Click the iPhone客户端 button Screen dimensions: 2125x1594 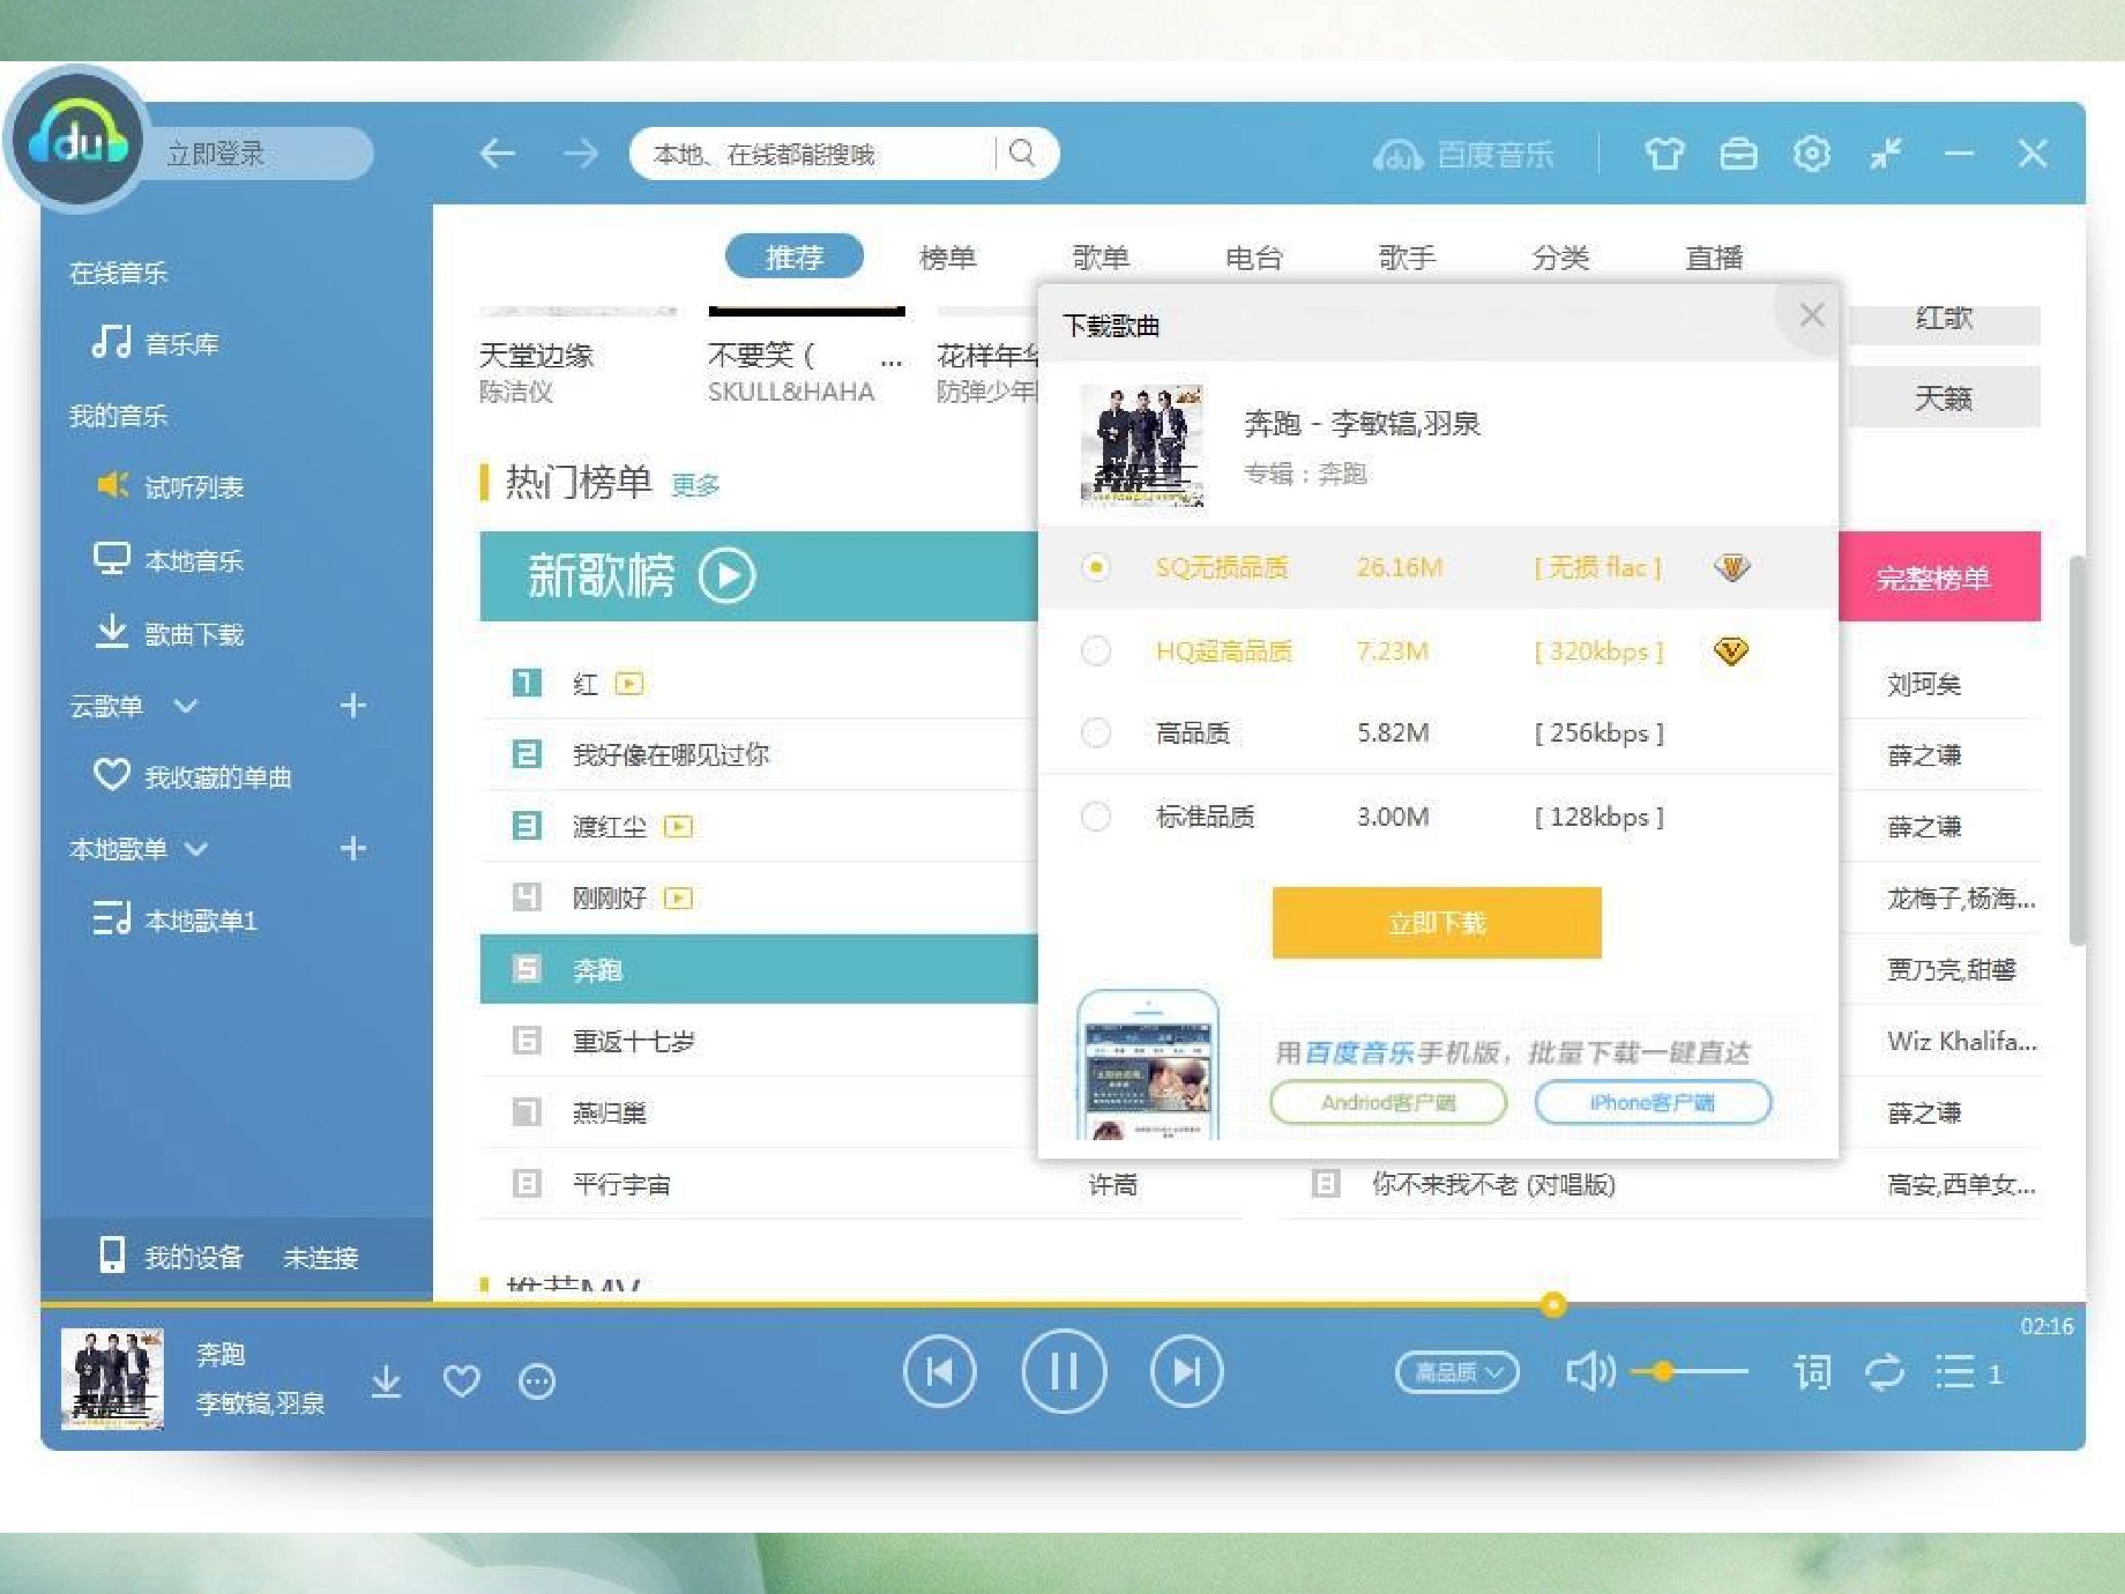click(1652, 1102)
